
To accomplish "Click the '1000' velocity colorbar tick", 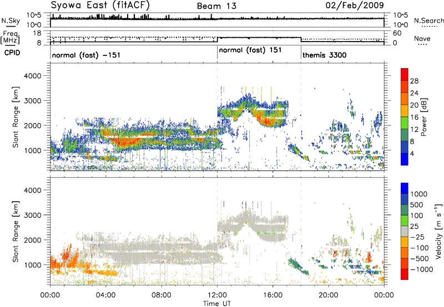I will [x=419, y=194].
